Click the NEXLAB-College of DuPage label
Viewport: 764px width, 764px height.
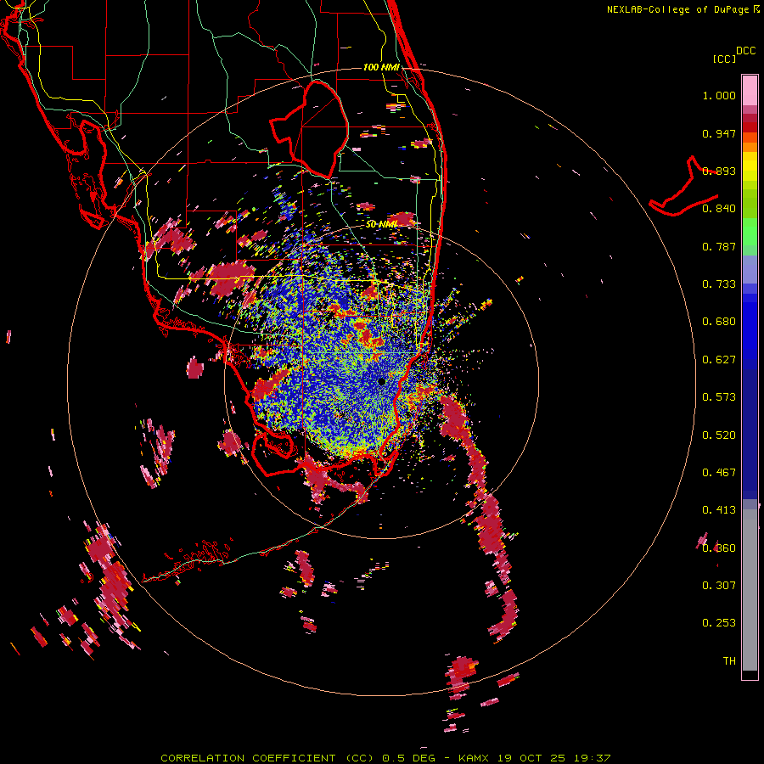pos(677,9)
